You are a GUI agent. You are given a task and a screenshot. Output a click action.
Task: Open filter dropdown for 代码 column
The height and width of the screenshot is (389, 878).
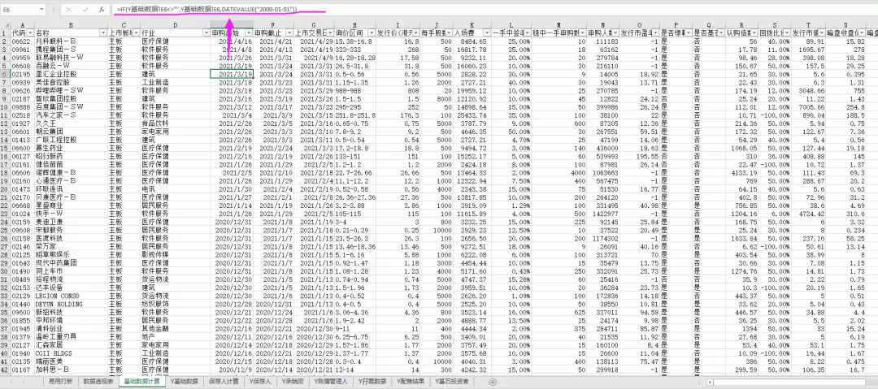click(x=31, y=33)
